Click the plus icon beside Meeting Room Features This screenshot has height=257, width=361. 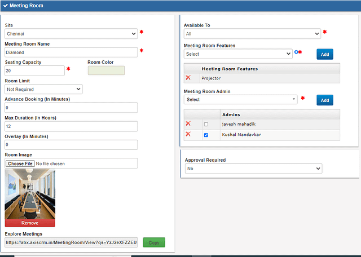[297, 52]
